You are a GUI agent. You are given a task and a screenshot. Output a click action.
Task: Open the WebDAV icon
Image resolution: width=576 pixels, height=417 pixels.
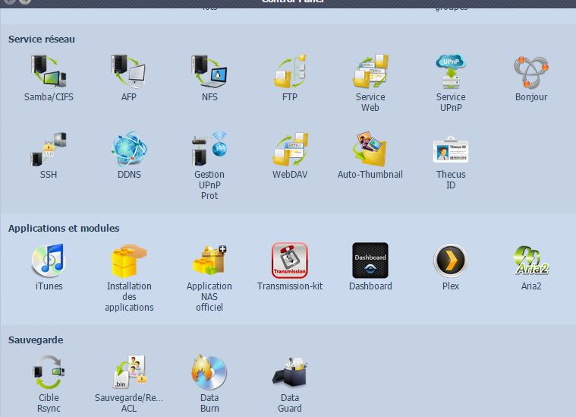pos(290,149)
